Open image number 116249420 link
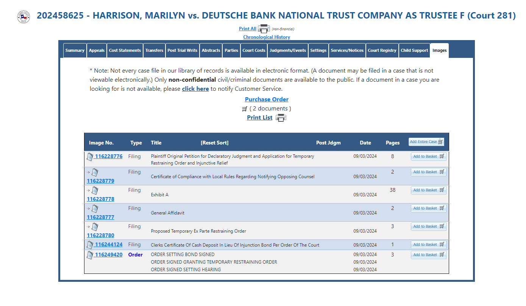526x306 pixels. tap(109, 255)
